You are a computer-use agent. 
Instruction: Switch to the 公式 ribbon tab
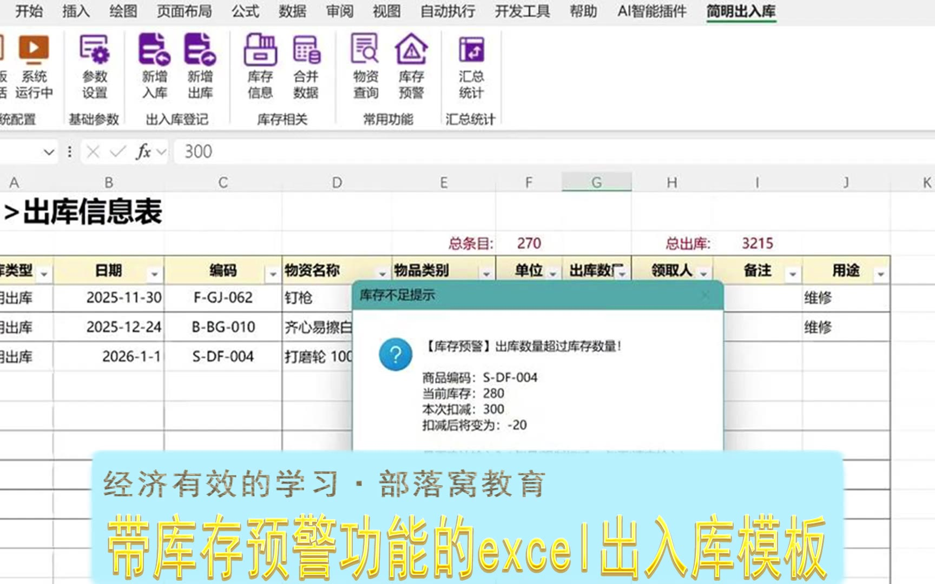pos(245,11)
